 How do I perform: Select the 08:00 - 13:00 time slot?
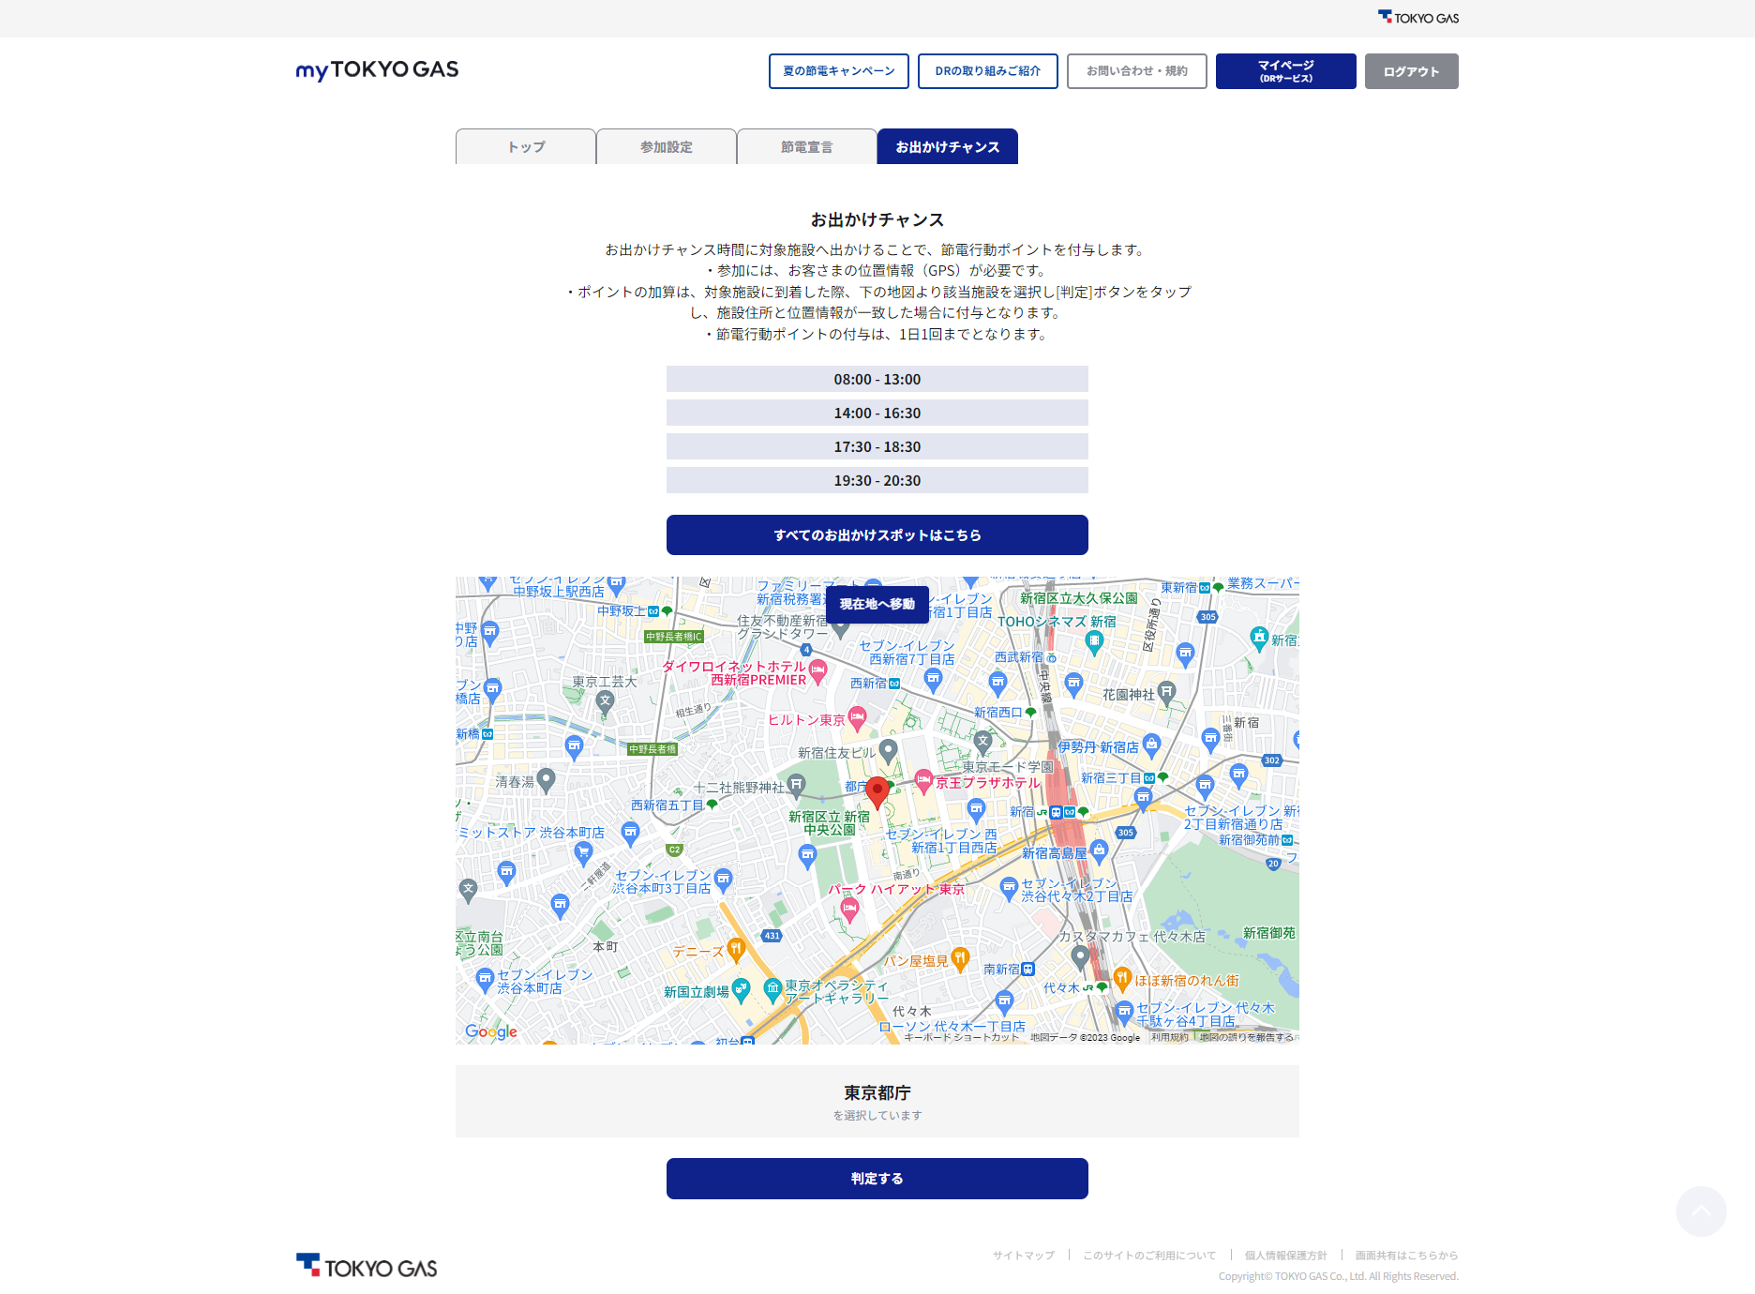coord(877,379)
